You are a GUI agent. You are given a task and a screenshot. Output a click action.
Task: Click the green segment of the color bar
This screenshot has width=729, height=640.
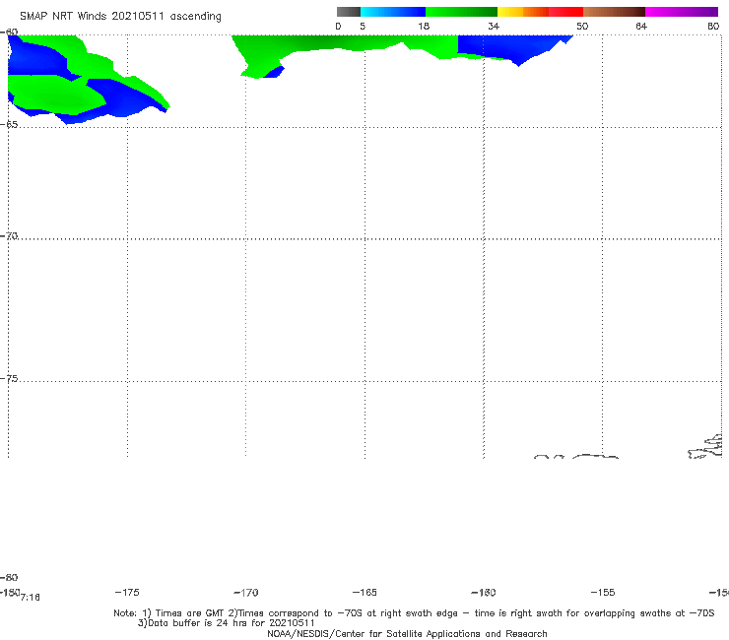coord(462,12)
